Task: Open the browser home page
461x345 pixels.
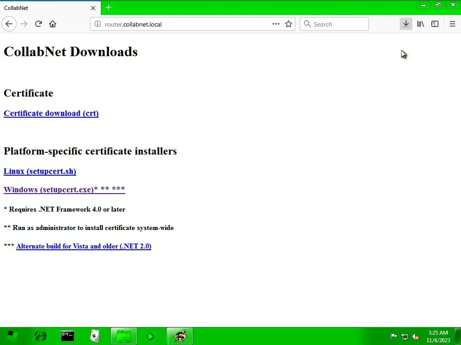Action: 53,24
